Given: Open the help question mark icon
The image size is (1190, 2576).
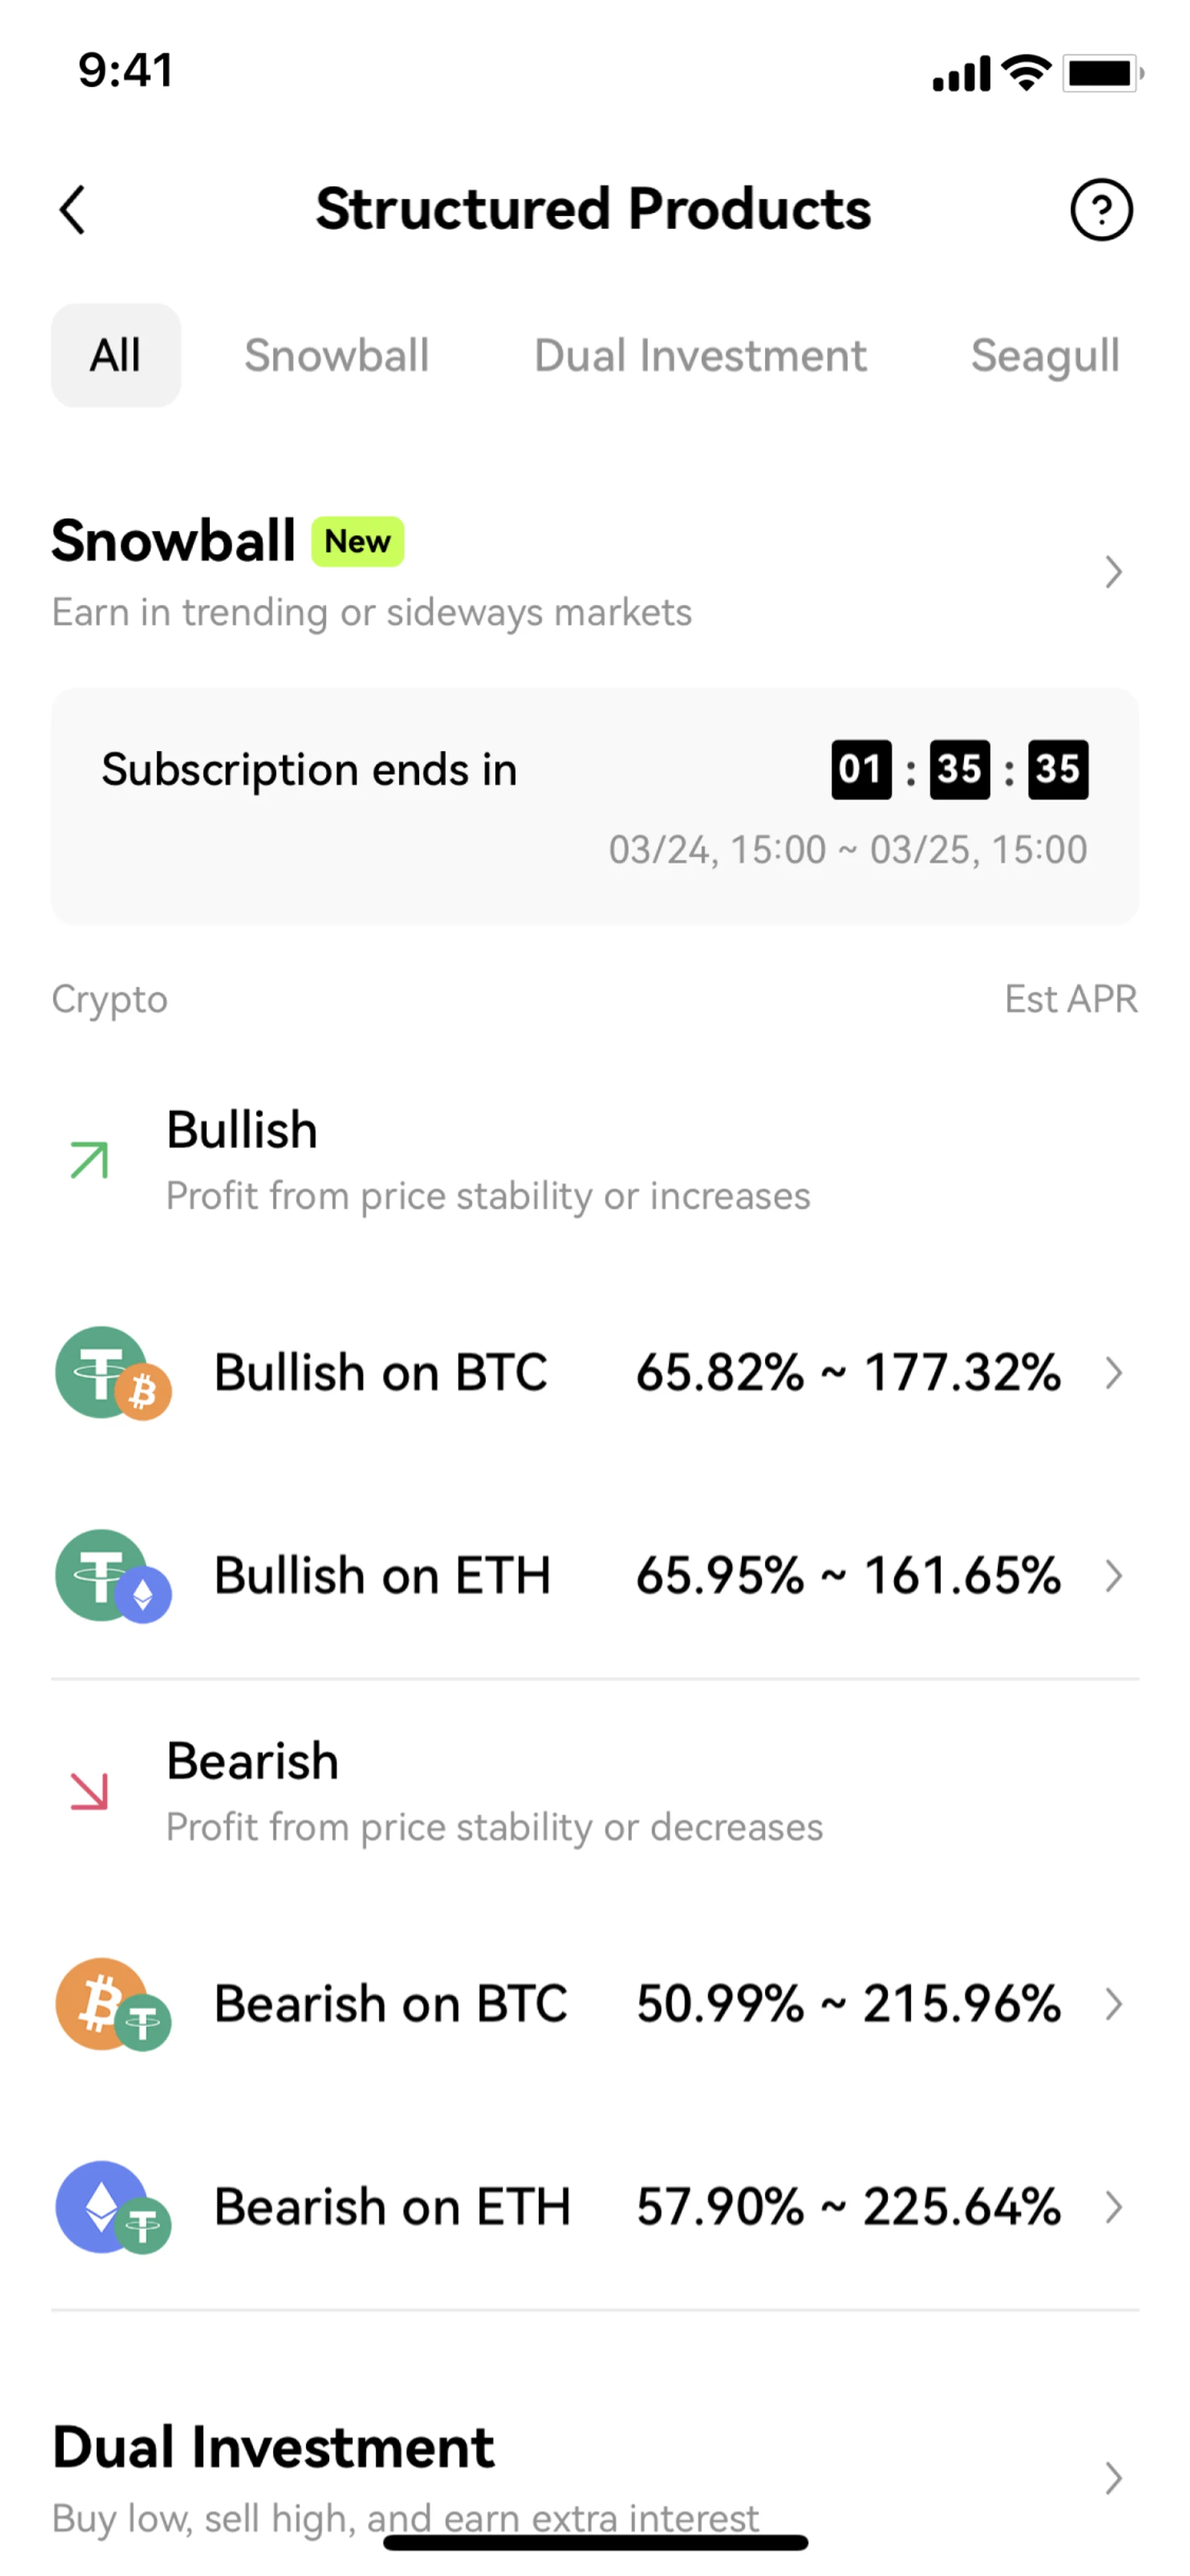Looking at the screenshot, I should (1101, 210).
